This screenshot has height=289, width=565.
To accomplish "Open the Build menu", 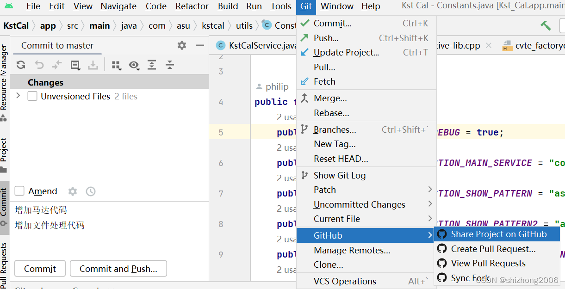I will (228, 6).
